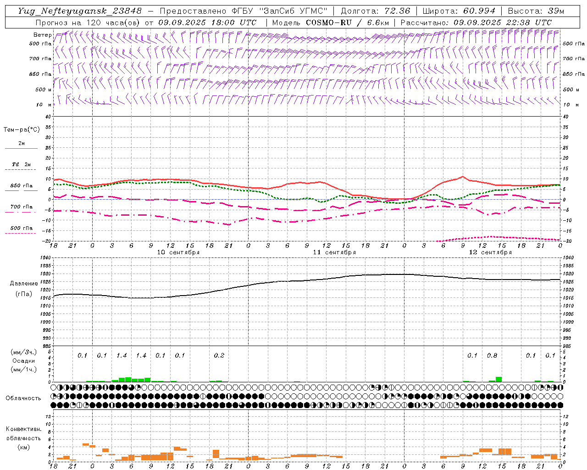Click the Конвективн. label of convective cloudiness

[23, 429]
